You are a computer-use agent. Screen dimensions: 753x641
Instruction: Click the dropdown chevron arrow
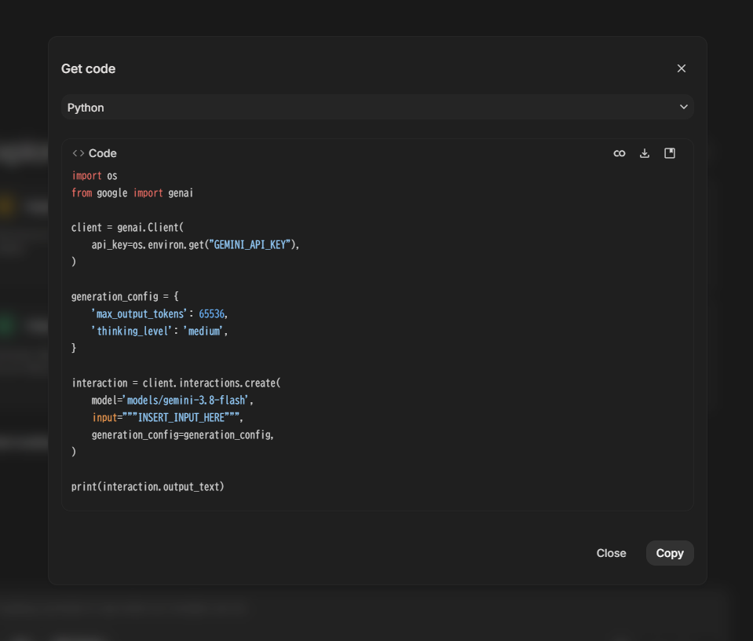click(683, 107)
